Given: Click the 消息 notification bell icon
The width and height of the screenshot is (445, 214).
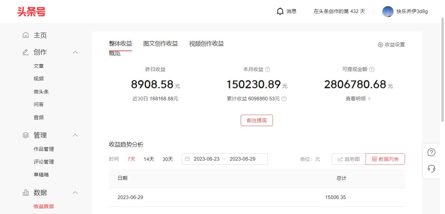Looking at the screenshot, I should (x=280, y=11).
